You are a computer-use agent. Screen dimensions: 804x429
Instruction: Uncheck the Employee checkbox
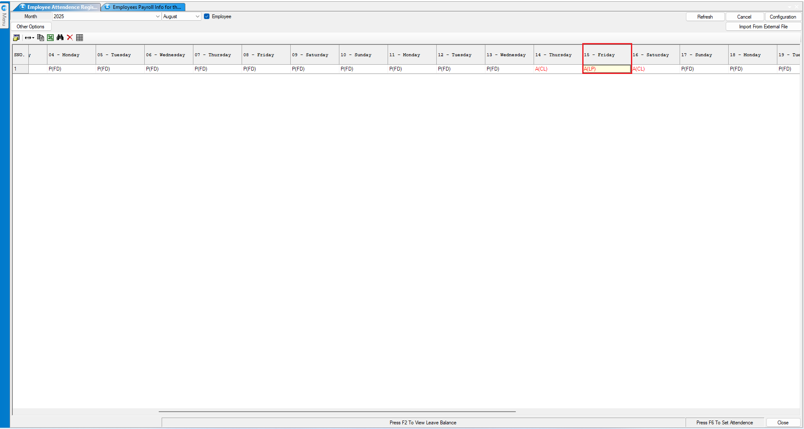207,16
